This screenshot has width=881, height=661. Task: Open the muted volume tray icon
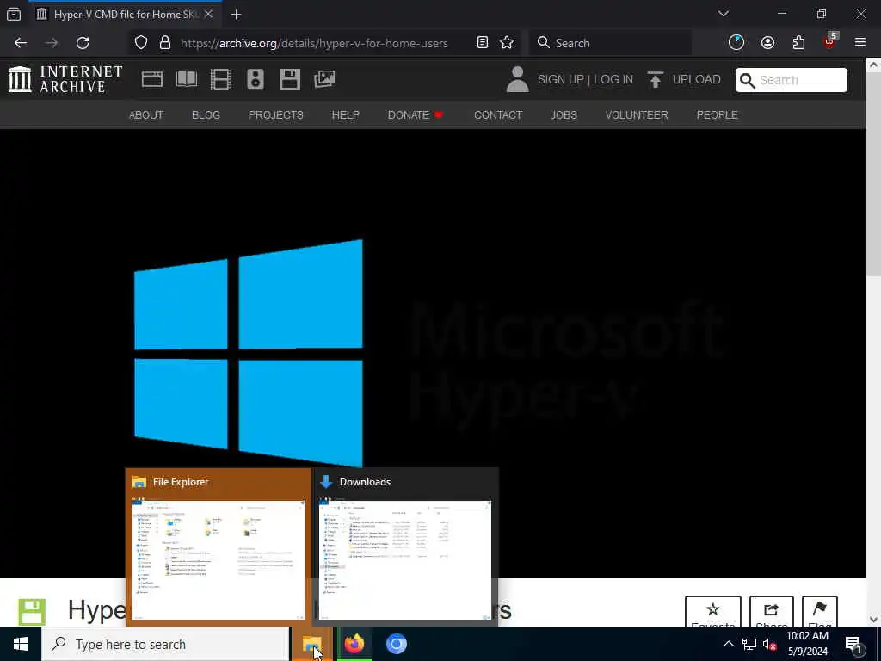[769, 644]
